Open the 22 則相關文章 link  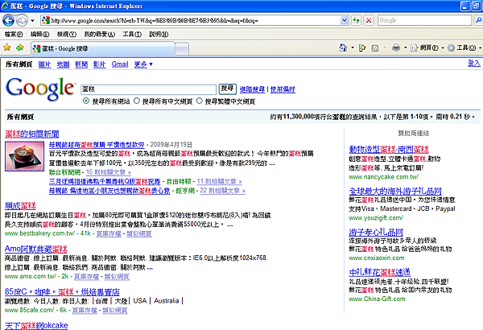(x=222, y=191)
